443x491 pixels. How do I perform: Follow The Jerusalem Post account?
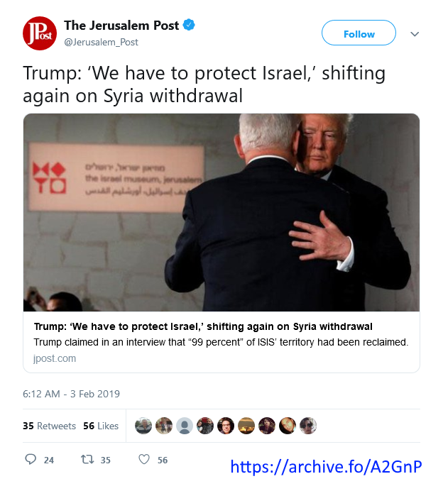359,33
